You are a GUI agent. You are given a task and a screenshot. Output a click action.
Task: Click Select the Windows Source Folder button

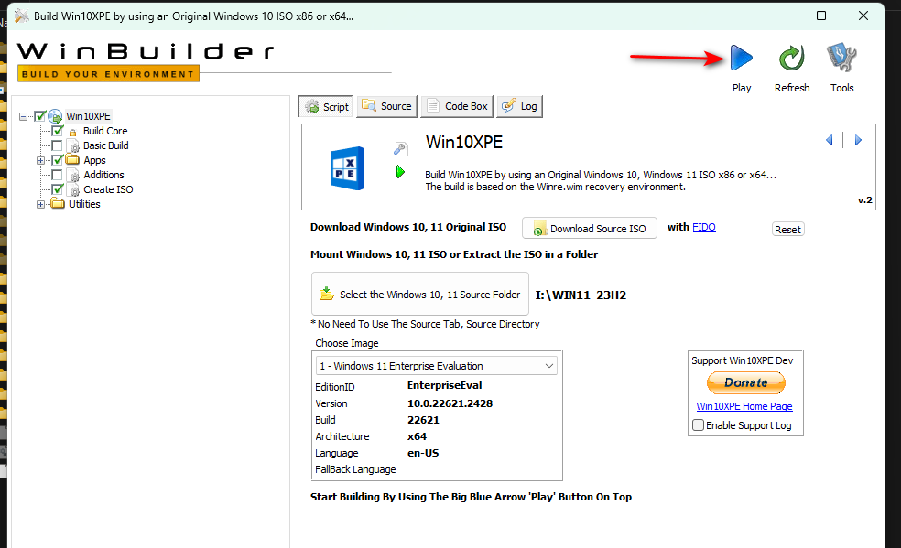pyautogui.click(x=420, y=294)
